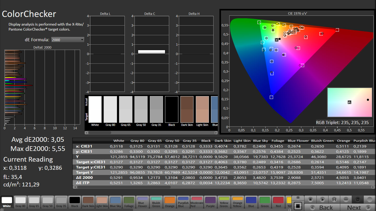Toggle the auto-refresh circular arrows icon
Screen dimensions: 376x211
point(358,199)
